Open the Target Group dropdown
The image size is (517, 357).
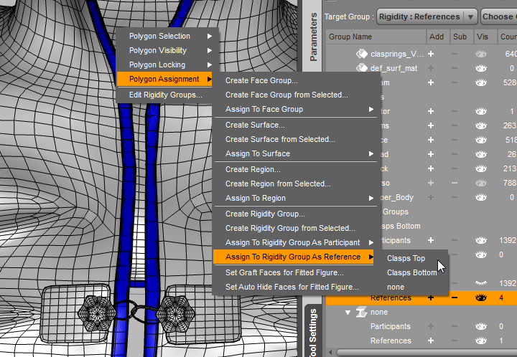(427, 16)
